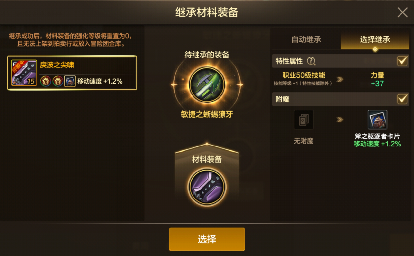Click the 职业50级技能 attribute text
Image resolution: width=414 pixels, height=256 pixels.
coord(304,75)
